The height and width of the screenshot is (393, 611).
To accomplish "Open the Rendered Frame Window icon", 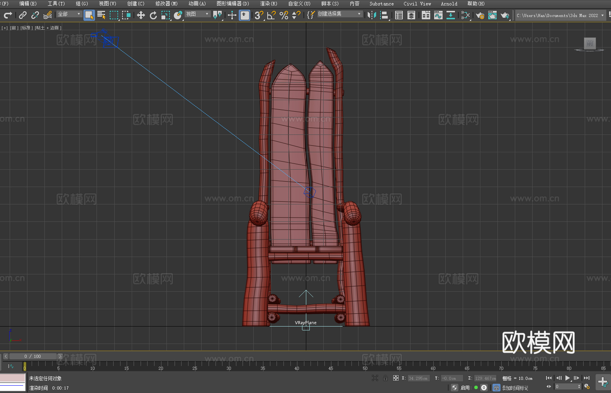I will 492,15.
